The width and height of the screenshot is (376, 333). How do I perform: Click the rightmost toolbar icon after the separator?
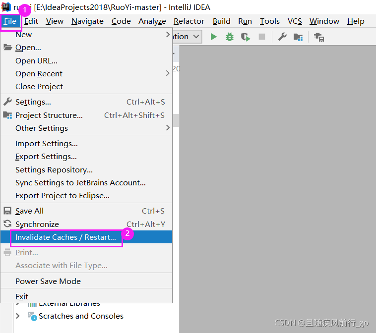click(319, 37)
